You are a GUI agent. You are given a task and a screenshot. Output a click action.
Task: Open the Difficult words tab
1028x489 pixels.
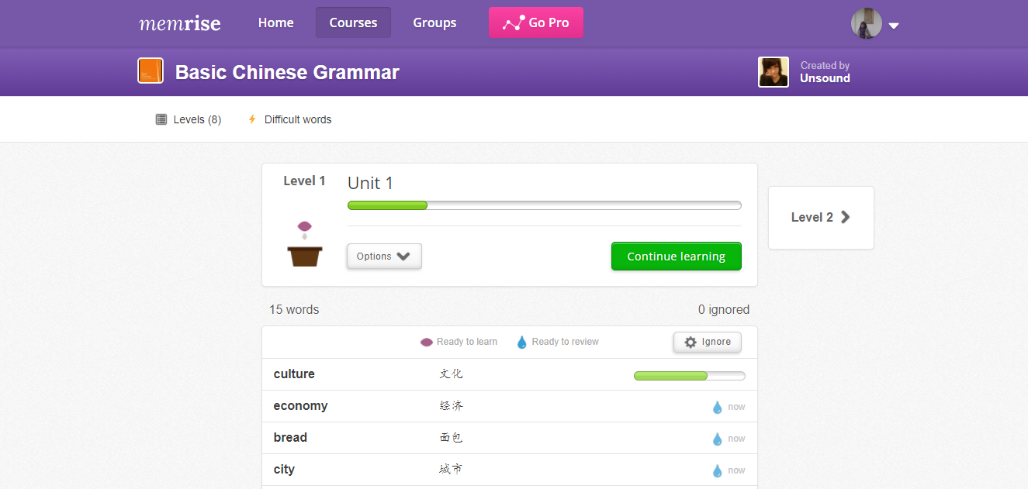pos(289,119)
